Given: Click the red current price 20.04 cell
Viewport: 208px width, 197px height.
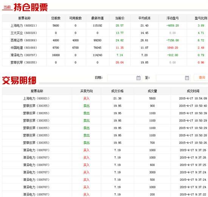Looking at the screenshot, I should point(120,63).
